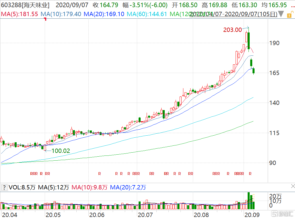Click the opening price 168.50
This screenshot has width=295, height=219.
[x=188, y=5]
